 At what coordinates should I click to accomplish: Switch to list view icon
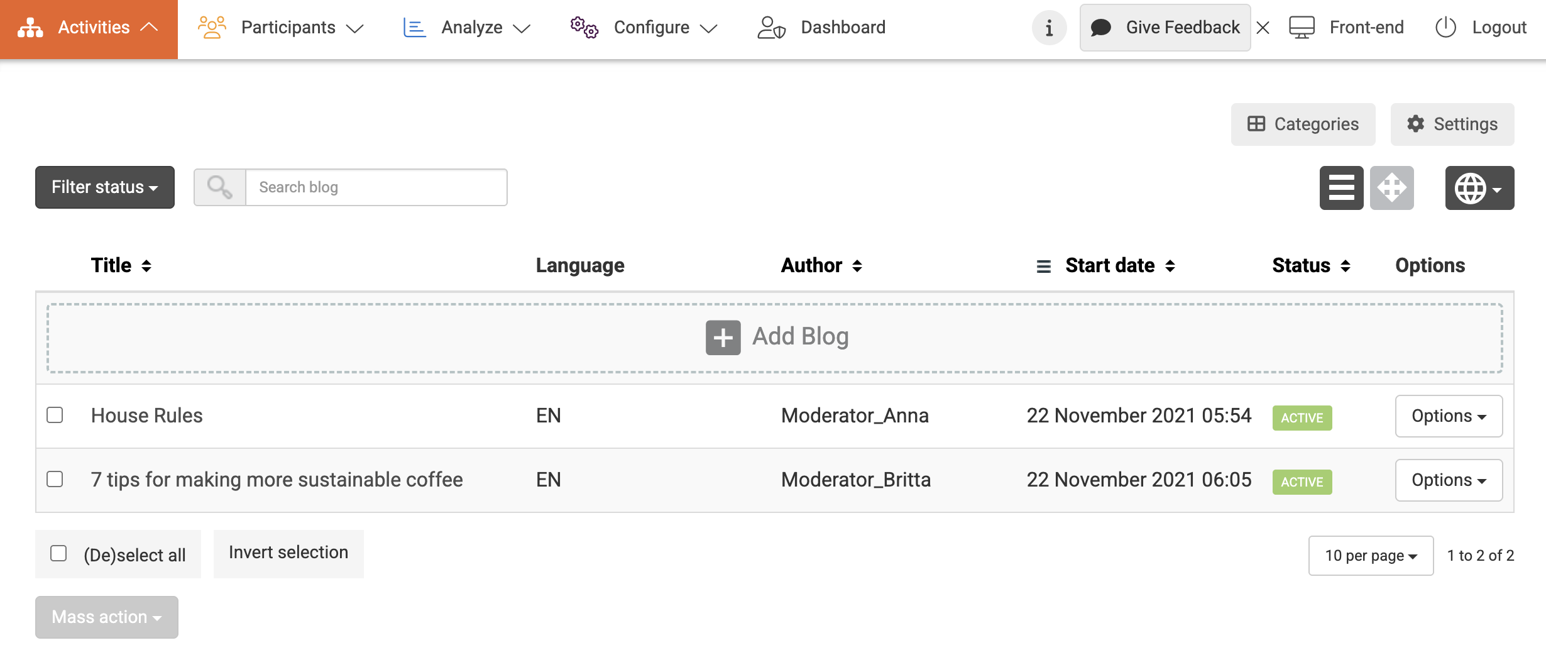[x=1341, y=188]
